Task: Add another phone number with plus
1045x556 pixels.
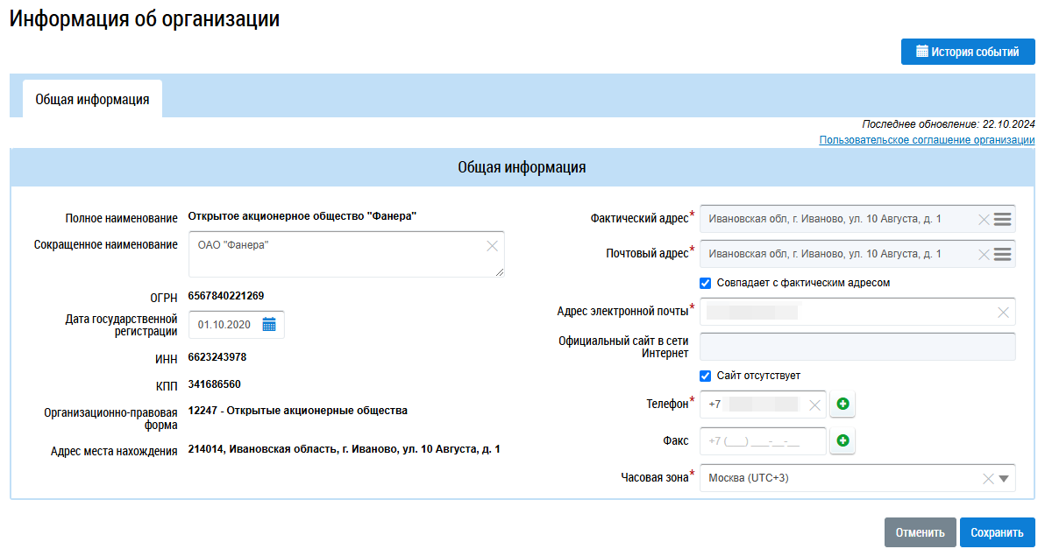Action: tap(843, 405)
